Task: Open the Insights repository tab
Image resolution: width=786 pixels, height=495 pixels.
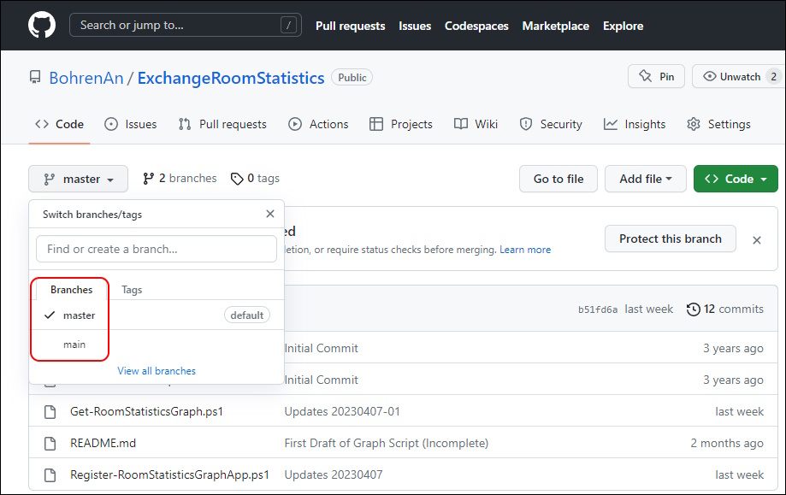Action: [x=635, y=124]
